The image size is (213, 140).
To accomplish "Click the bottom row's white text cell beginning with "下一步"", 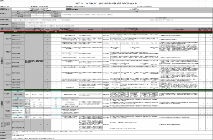I will click(112, 138).
